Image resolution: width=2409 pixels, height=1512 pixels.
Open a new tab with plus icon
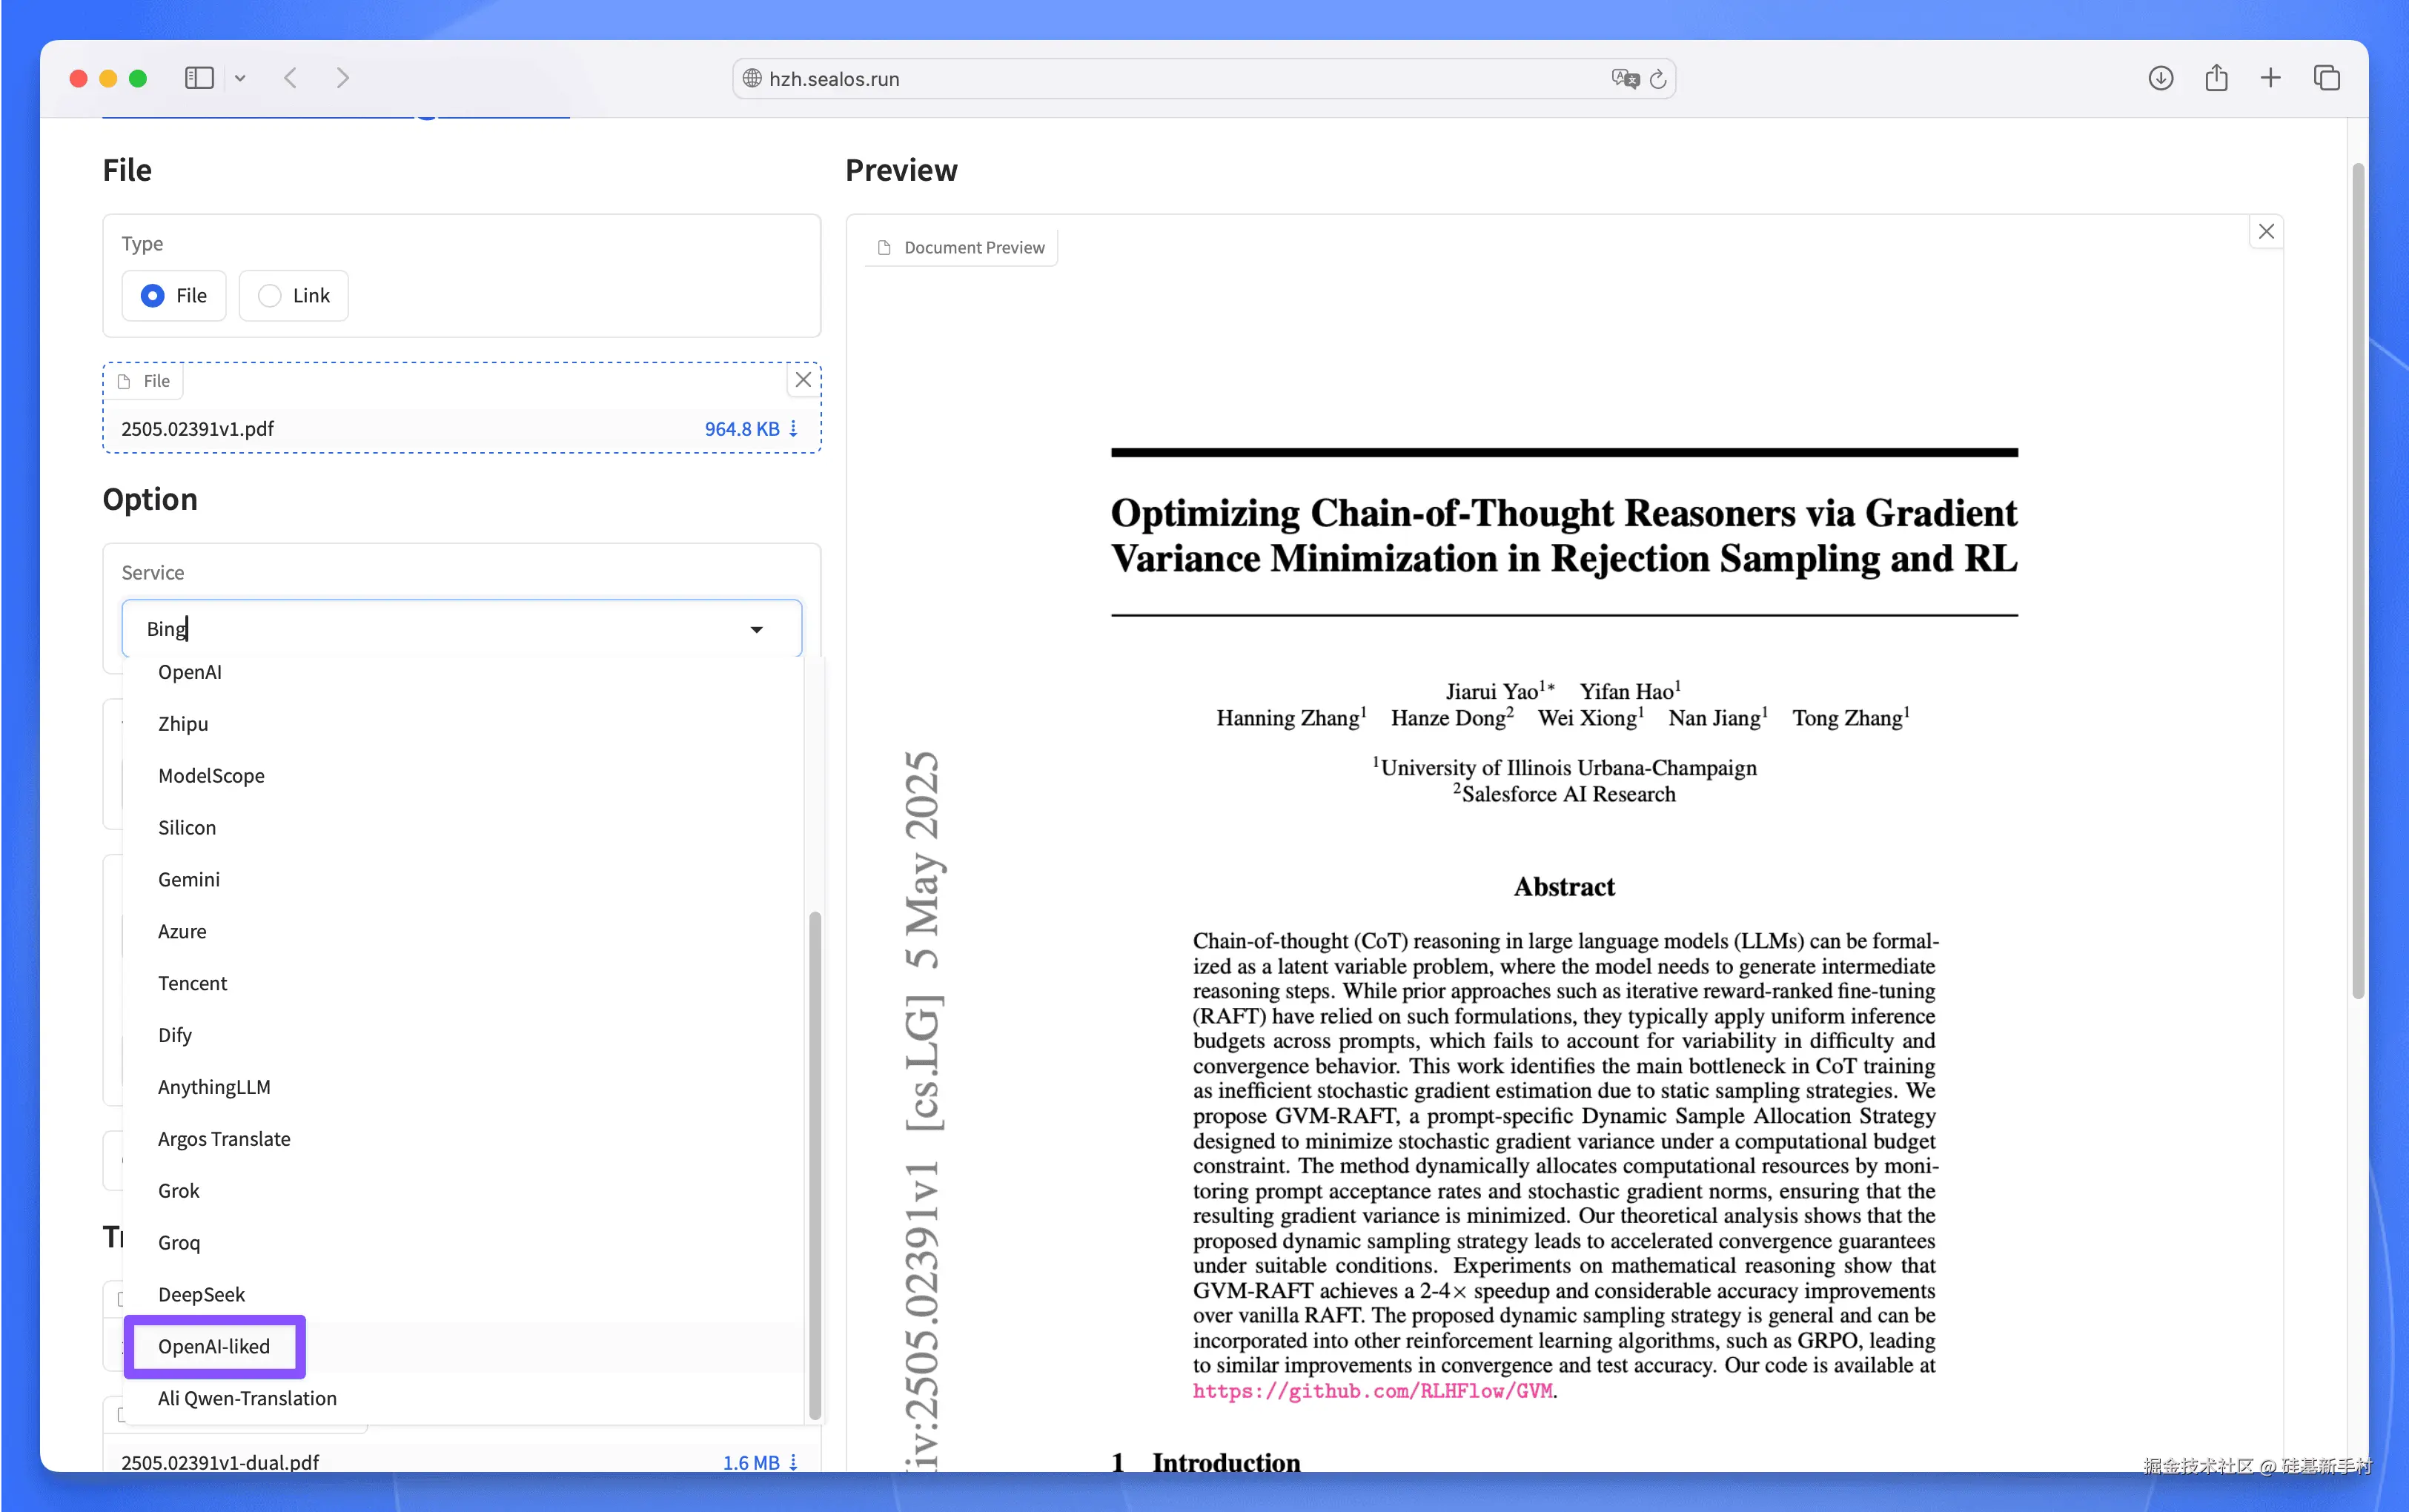click(2270, 78)
